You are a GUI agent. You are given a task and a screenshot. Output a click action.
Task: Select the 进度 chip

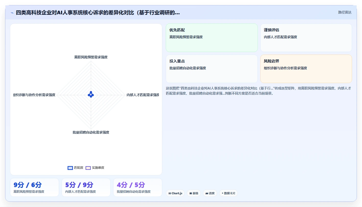[x=210, y=193]
